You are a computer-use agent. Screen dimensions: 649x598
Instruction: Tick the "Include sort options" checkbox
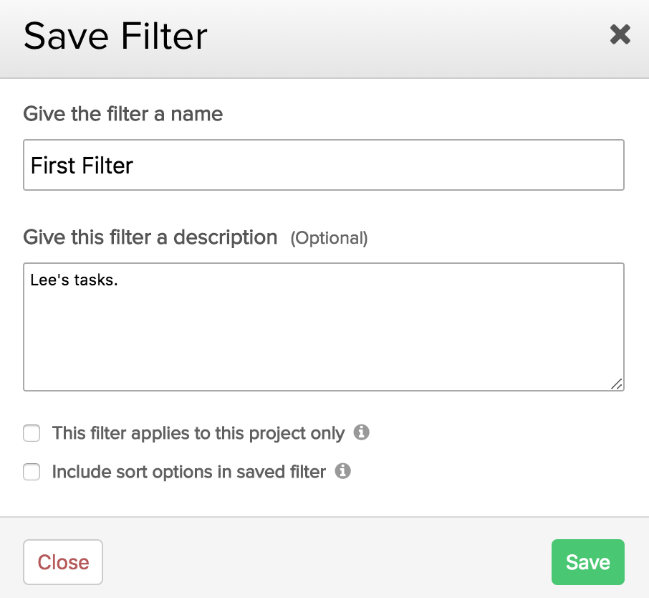[32, 472]
